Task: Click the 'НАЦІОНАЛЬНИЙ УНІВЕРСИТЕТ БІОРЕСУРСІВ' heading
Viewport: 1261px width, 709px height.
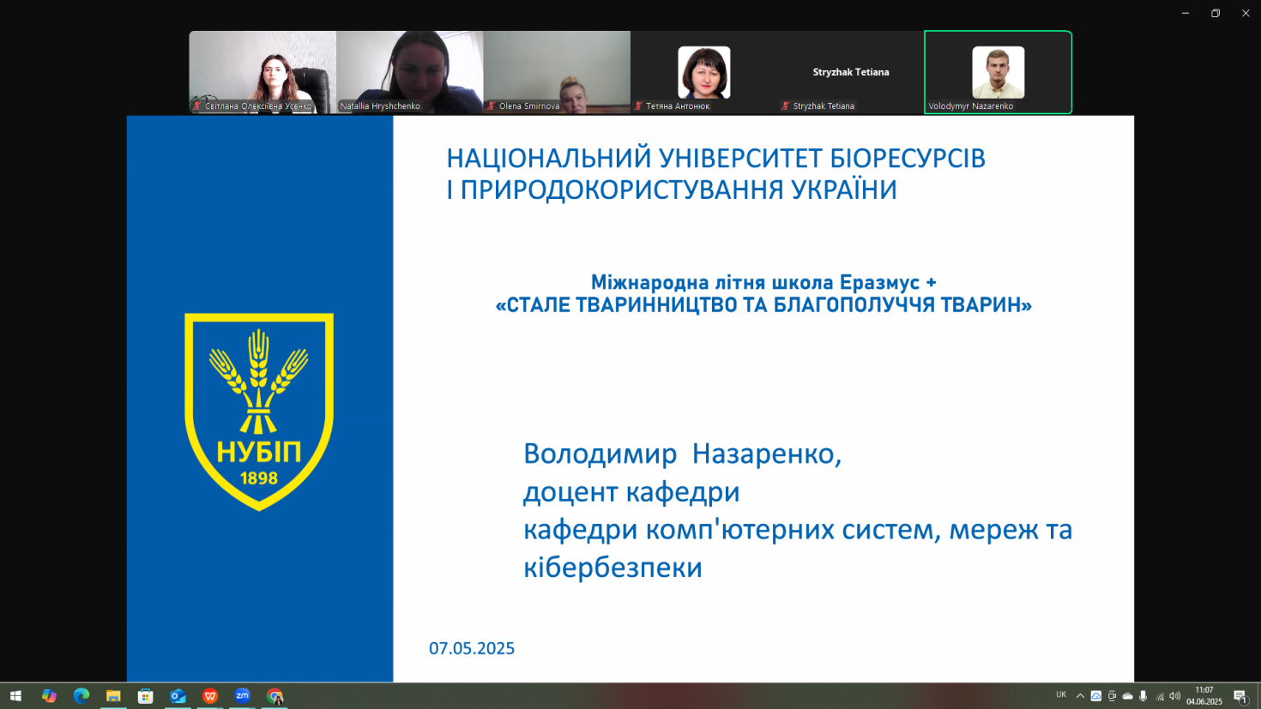Action: point(715,159)
